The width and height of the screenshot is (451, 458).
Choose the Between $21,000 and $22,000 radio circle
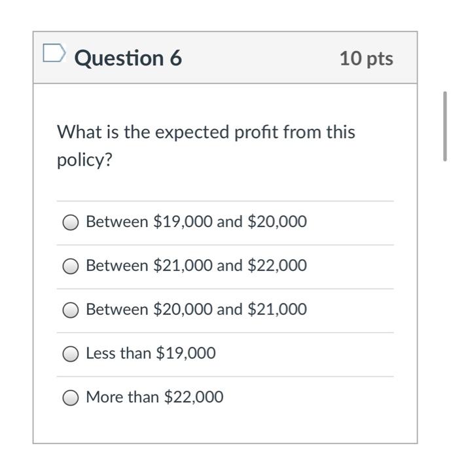[x=71, y=266]
